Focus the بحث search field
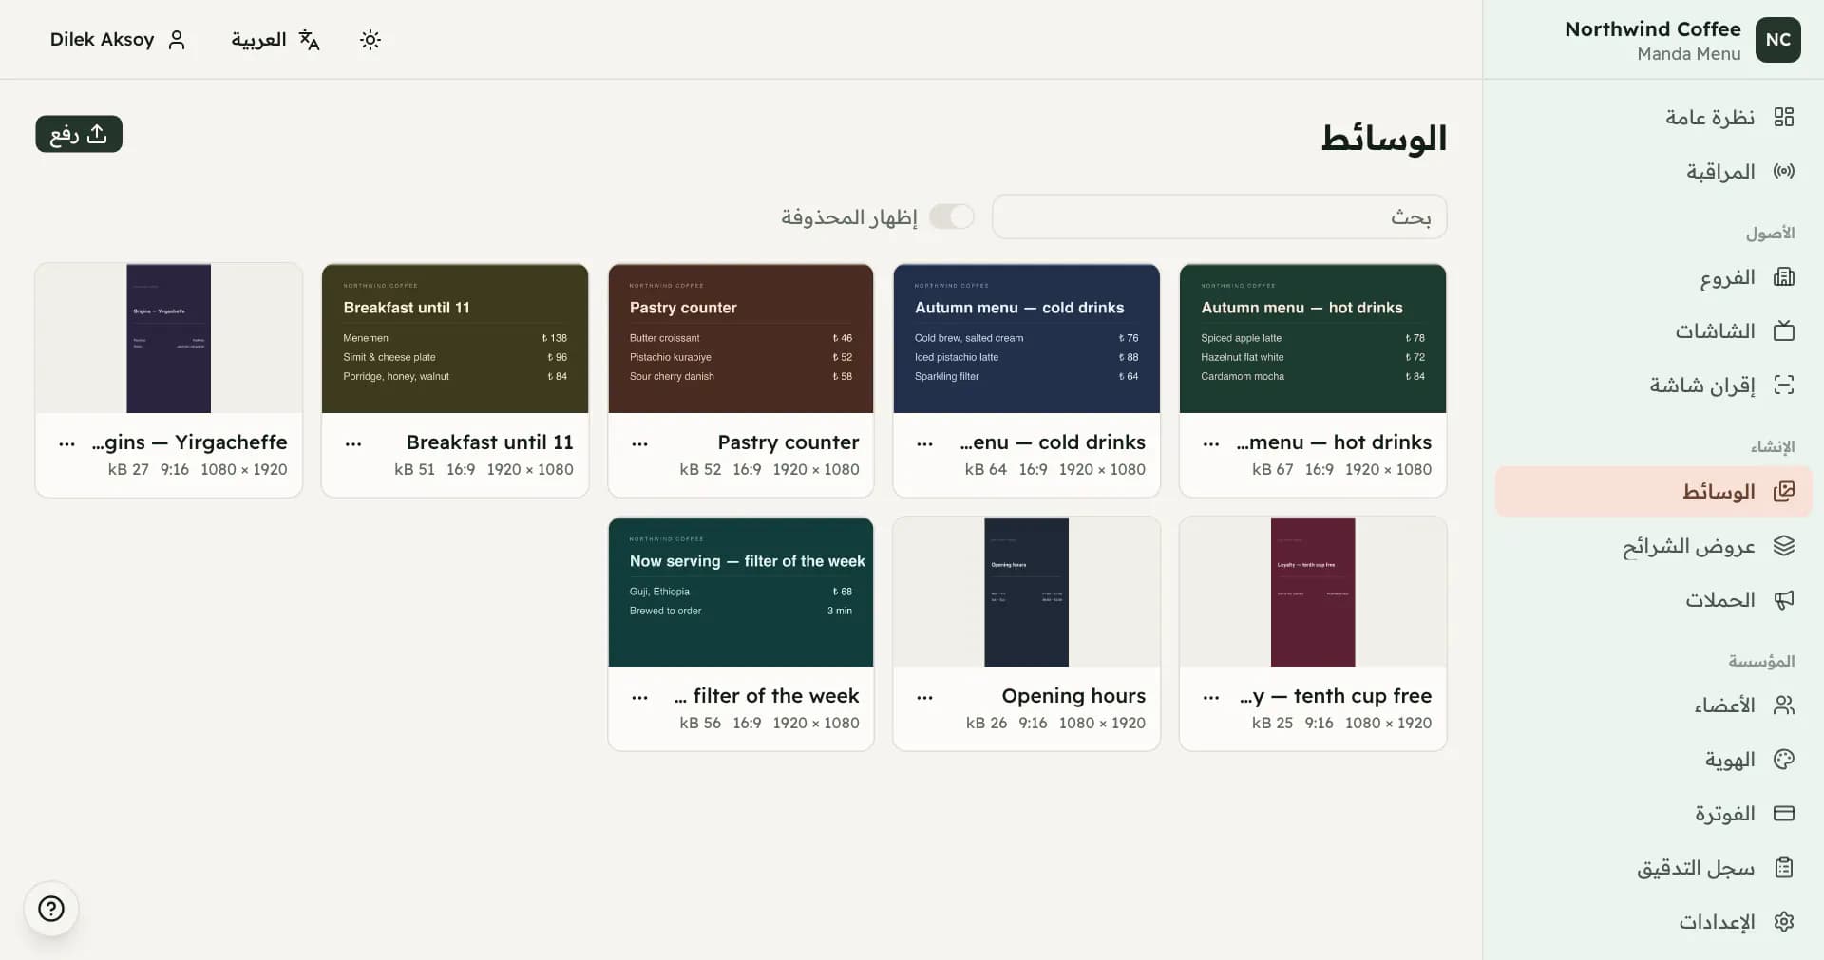 click(1219, 216)
